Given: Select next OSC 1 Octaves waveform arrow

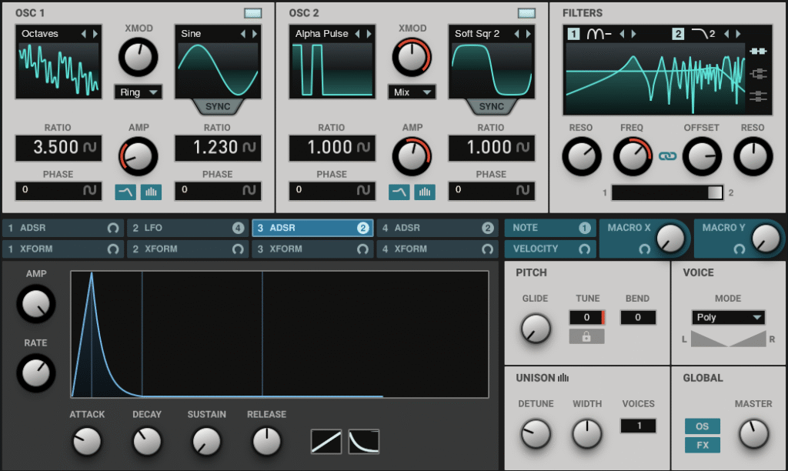Looking at the screenshot, I should tap(95, 34).
